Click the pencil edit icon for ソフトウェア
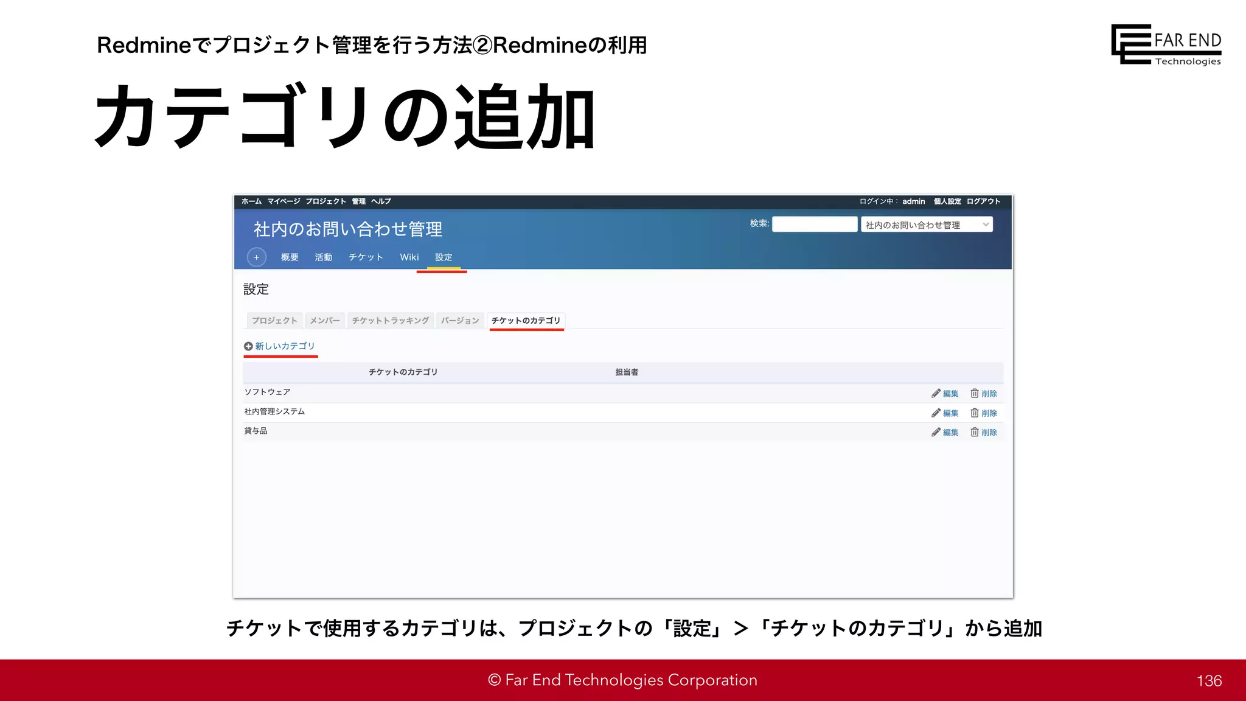This screenshot has width=1246, height=701. click(936, 394)
